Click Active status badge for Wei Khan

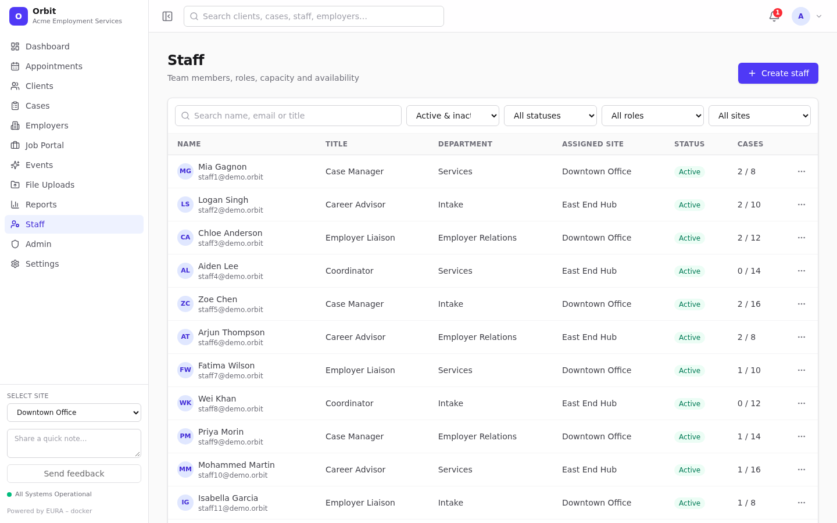point(689,404)
